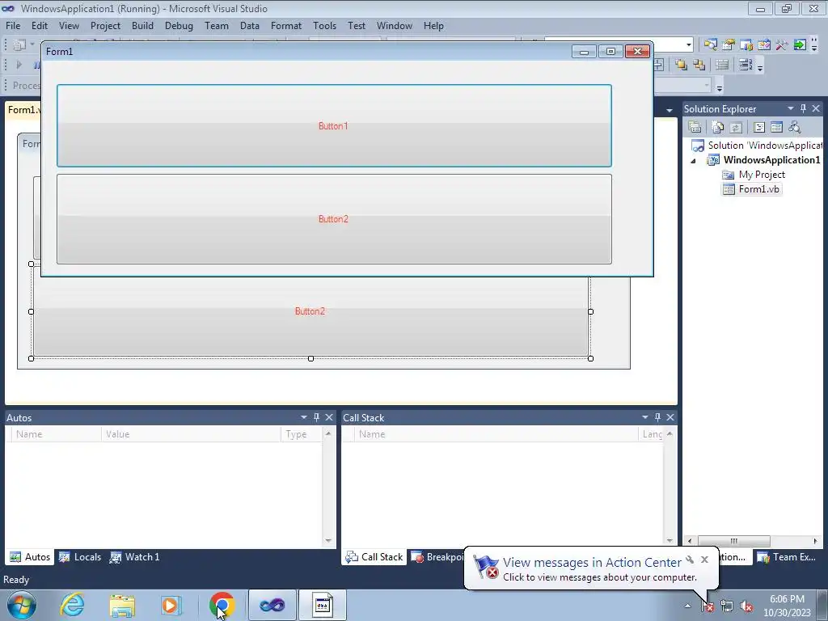This screenshot has width=828, height=621.
Task: Switch to the Watch 1 tab
Action: click(x=135, y=557)
